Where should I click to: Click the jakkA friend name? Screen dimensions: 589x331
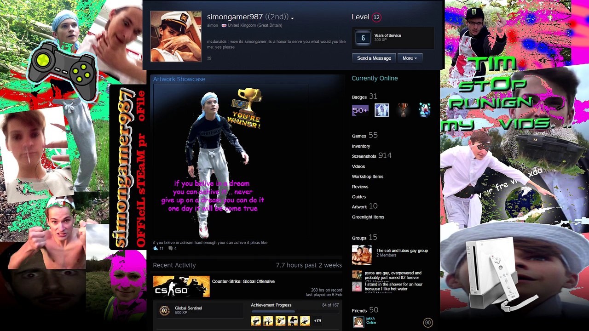click(x=370, y=319)
